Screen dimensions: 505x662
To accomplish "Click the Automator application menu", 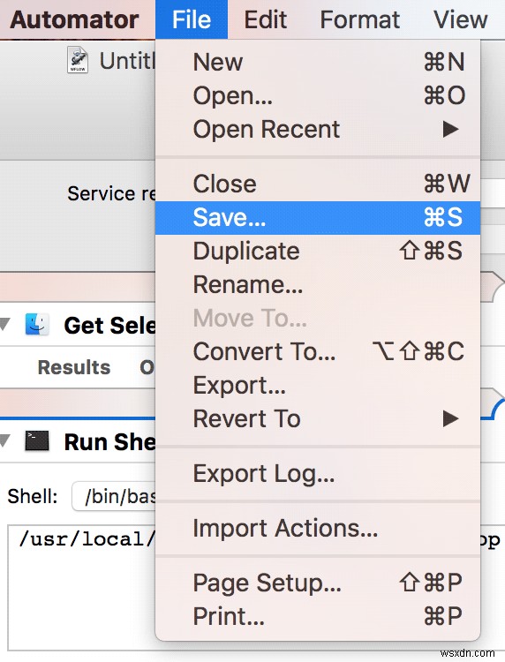I will tap(74, 19).
